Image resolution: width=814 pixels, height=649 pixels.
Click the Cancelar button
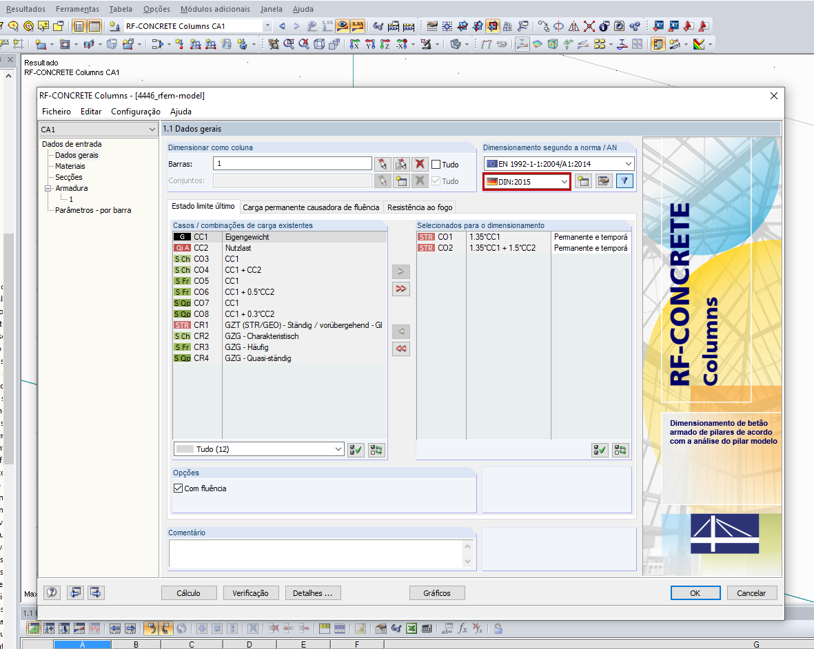pyautogui.click(x=751, y=593)
